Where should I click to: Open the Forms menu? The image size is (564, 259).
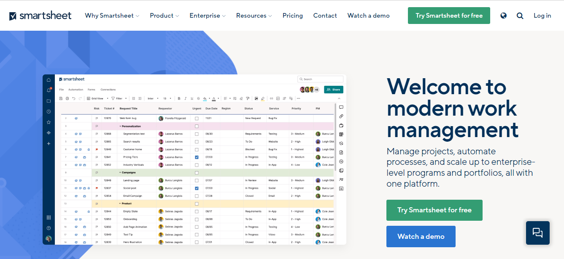click(92, 90)
